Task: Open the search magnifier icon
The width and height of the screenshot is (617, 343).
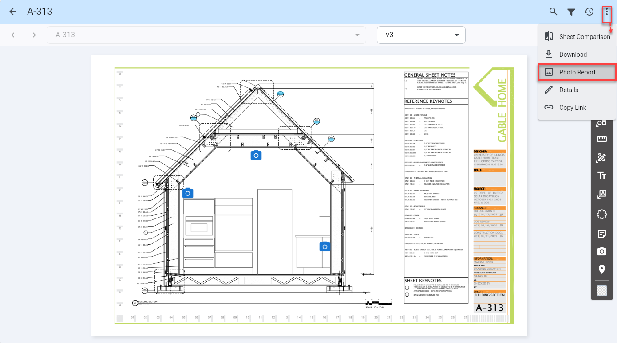Action: 553,12
